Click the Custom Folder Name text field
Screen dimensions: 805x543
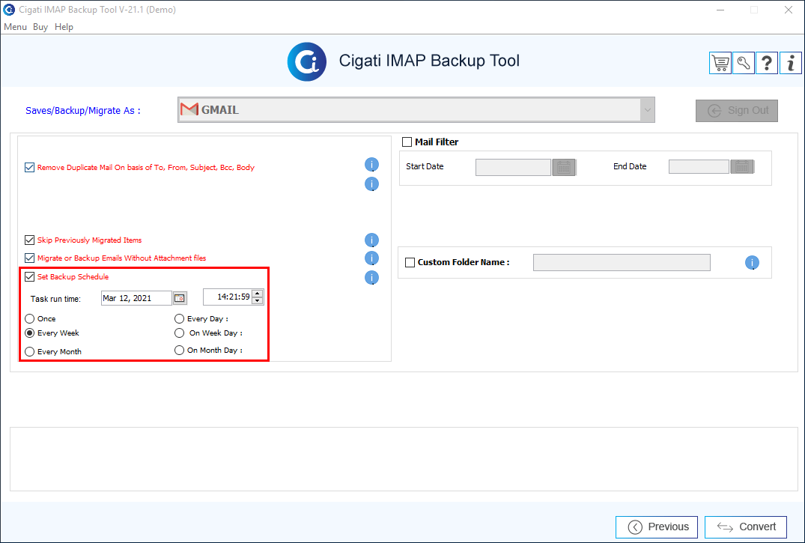622,262
